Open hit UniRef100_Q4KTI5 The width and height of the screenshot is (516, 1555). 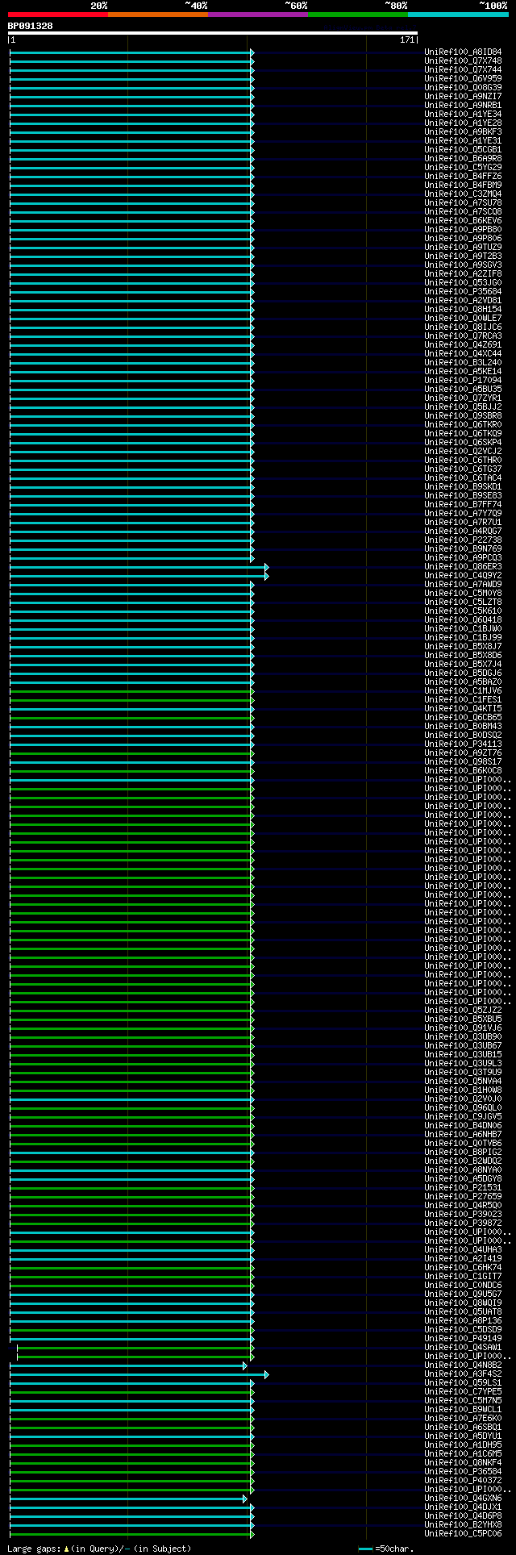(463, 708)
